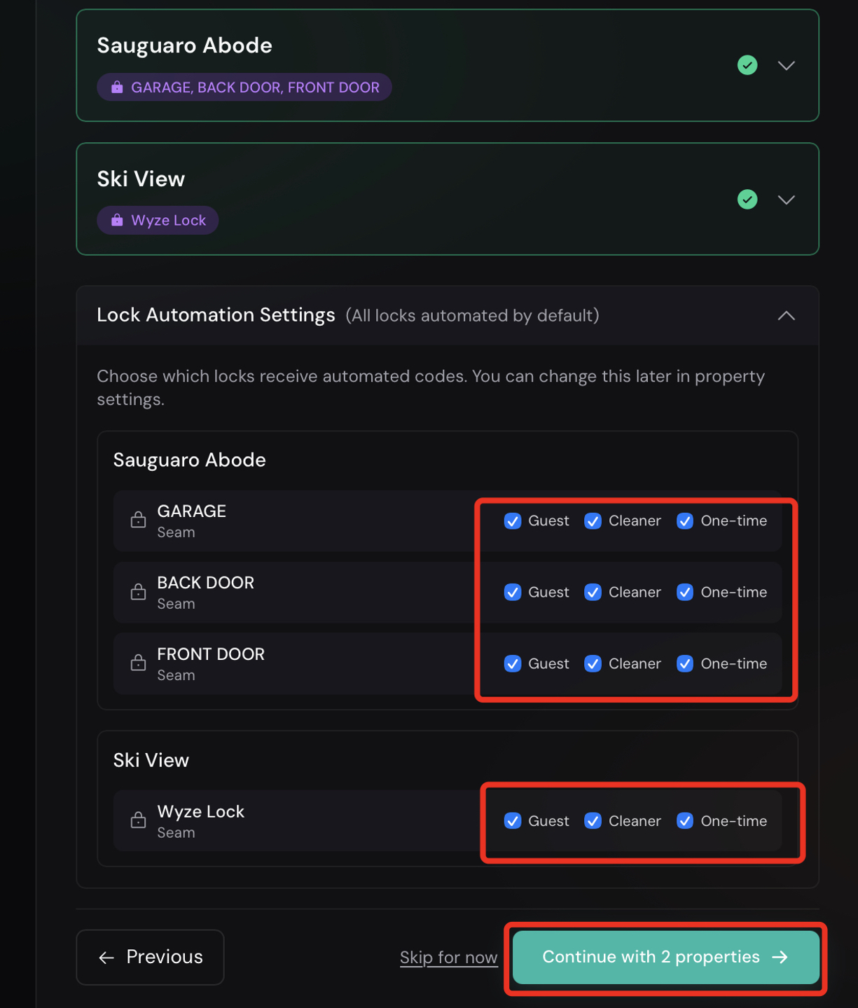Disable Cleaner codes for BACK DOOR
This screenshot has height=1008, width=858.
click(x=593, y=592)
